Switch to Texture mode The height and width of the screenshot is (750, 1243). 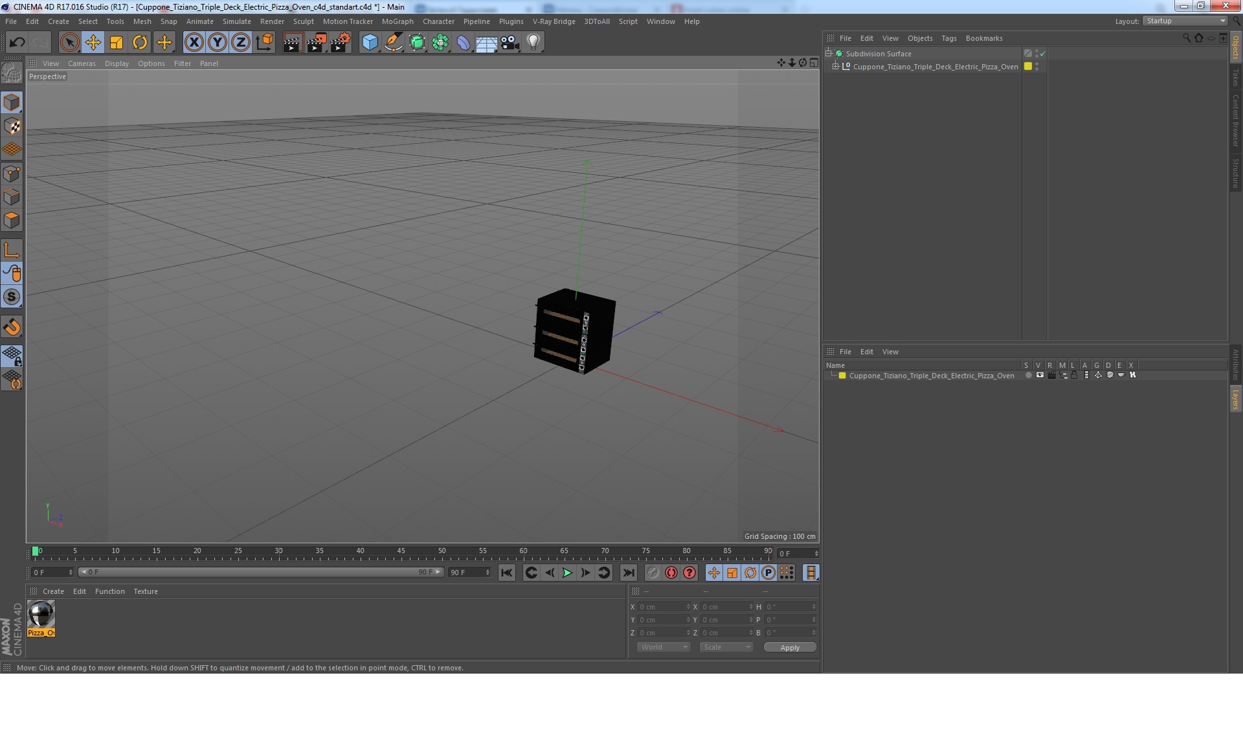[x=12, y=126]
